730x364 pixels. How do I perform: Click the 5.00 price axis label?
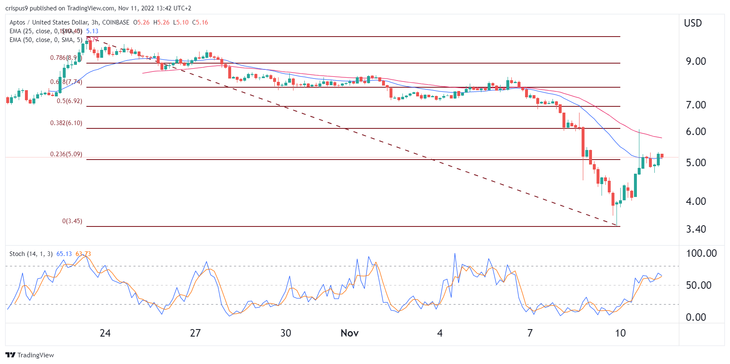(x=696, y=163)
